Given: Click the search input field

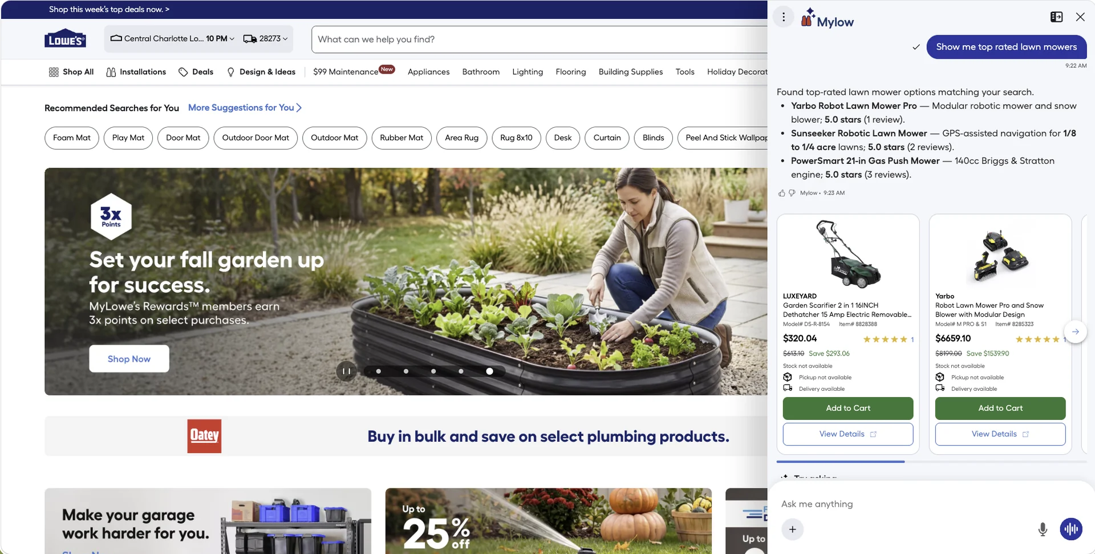Looking at the screenshot, I should [x=539, y=39].
